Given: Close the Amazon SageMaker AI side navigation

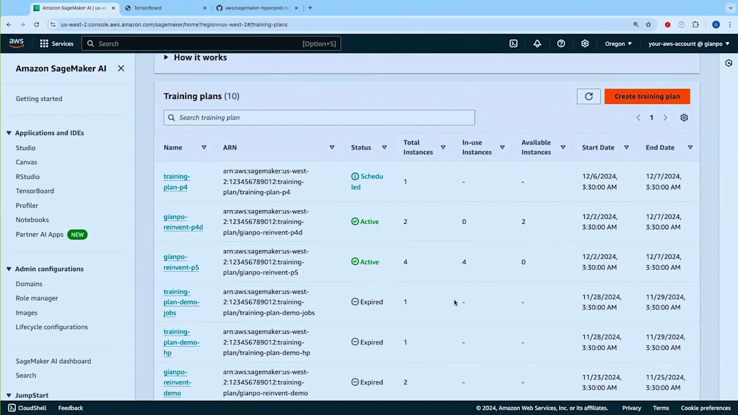Looking at the screenshot, I should pos(121,68).
